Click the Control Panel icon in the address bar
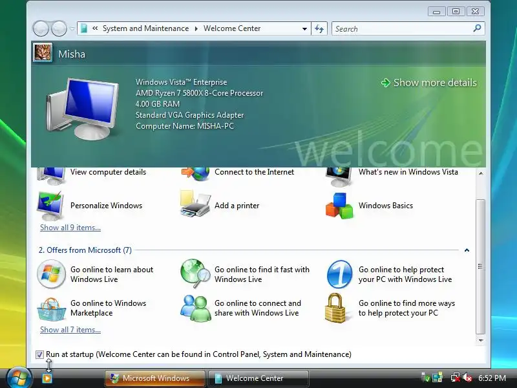The width and height of the screenshot is (517, 388). (84, 28)
